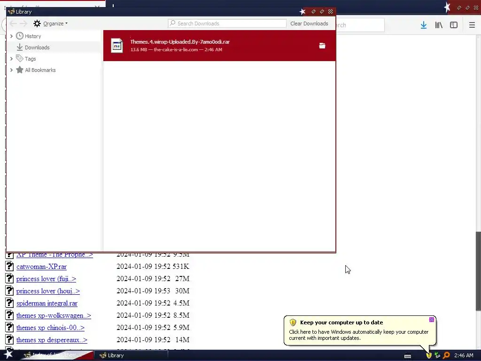Image resolution: width=481 pixels, height=361 pixels.
Task: Click the 2:46 AM taskbar clock
Action: [464, 355]
